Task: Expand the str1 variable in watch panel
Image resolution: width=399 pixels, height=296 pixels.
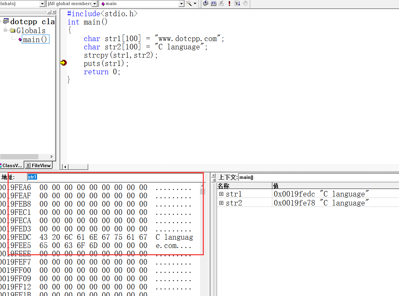Action: pyautogui.click(x=221, y=194)
